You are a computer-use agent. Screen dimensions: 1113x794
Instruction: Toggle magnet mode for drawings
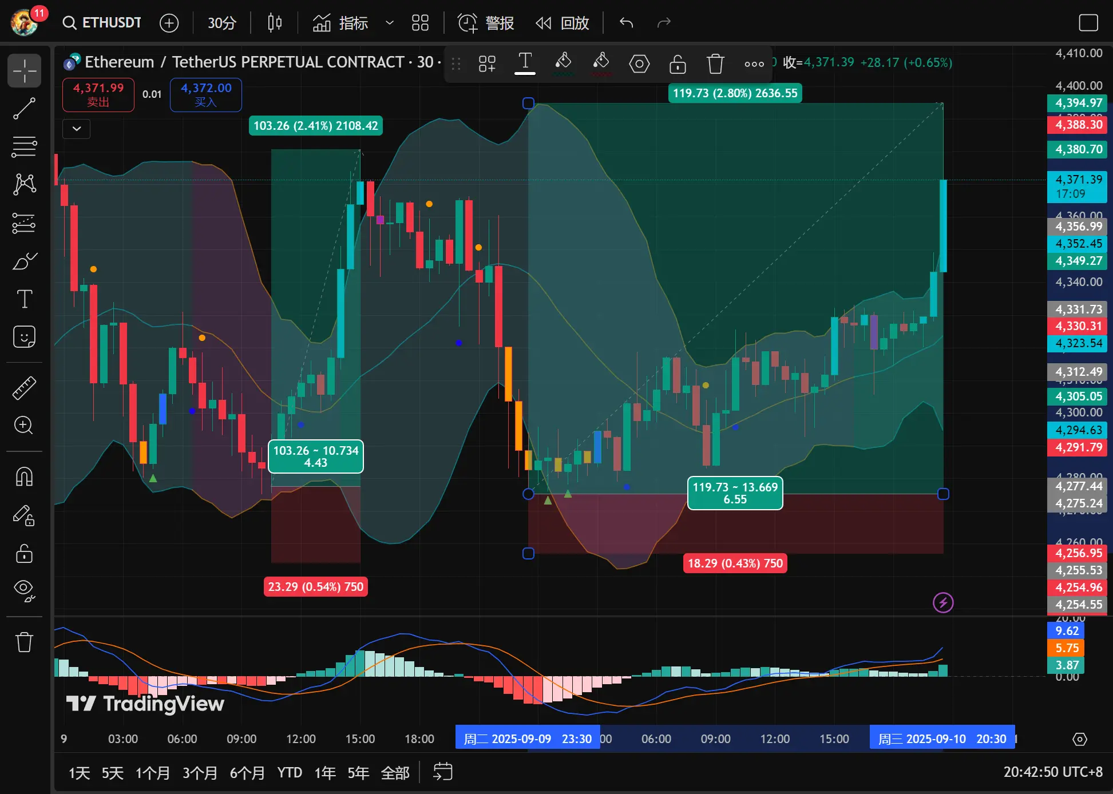pos(24,477)
